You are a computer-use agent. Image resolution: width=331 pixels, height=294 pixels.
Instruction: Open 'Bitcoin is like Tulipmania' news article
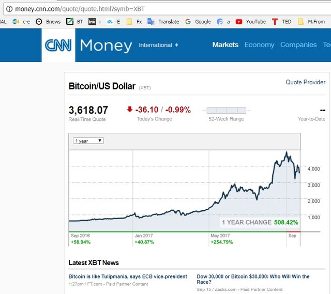[128, 276]
